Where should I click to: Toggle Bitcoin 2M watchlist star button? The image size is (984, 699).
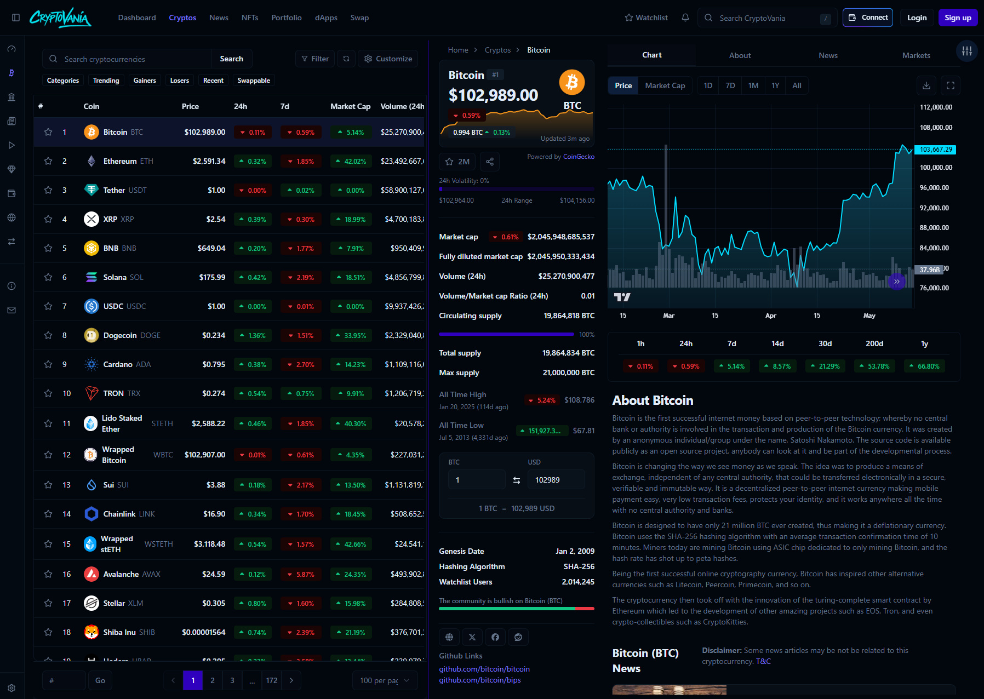(x=457, y=162)
